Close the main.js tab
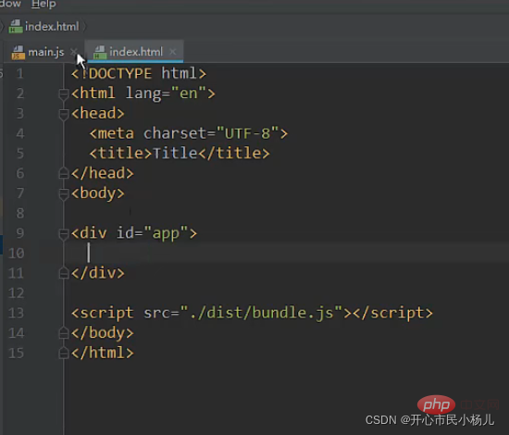Viewport: 509px width, 435px height. coord(74,51)
